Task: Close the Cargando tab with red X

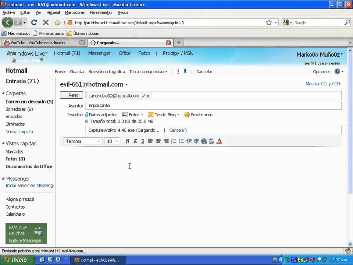Action: coord(168,43)
